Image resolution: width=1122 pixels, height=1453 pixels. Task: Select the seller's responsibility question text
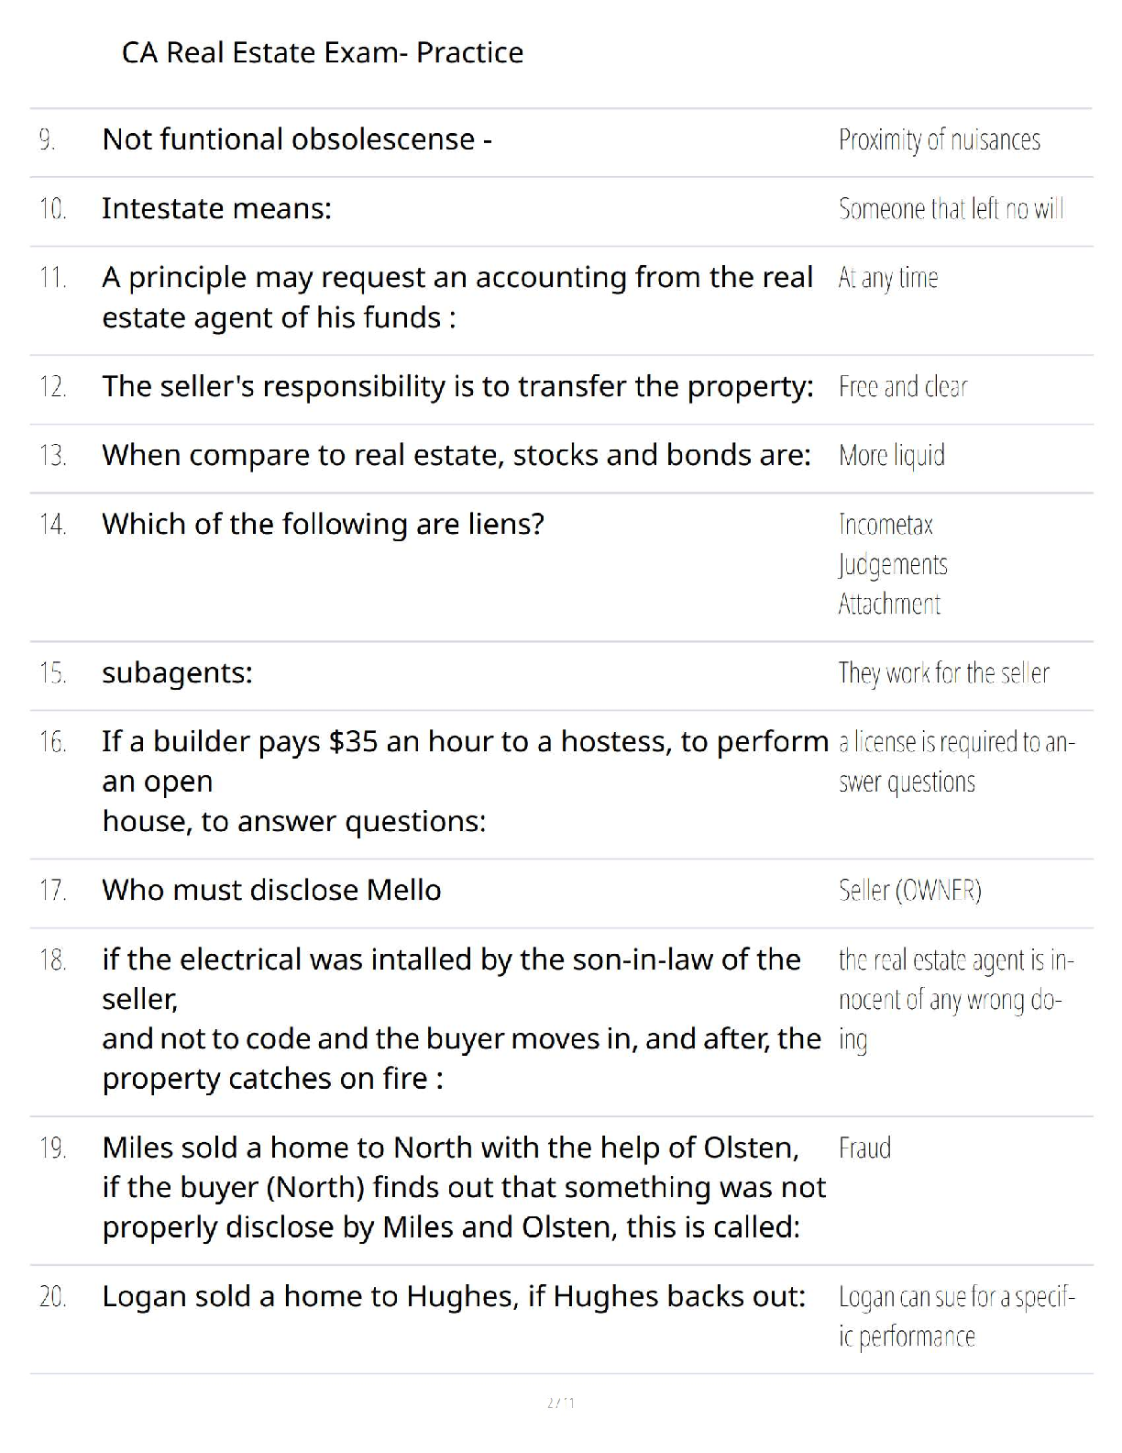coord(457,386)
